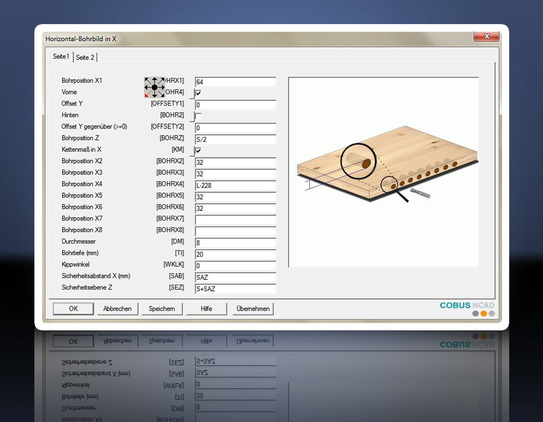
Task: Click the Bohrposition X3 input field
Action: click(x=235, y=174)
